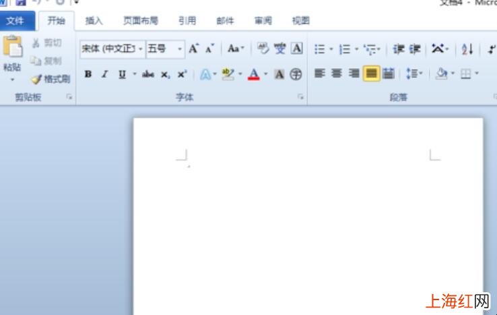The image size is (497, 315).
Task: Switch to the Home (开始) tab
Action: click(56, 21)
